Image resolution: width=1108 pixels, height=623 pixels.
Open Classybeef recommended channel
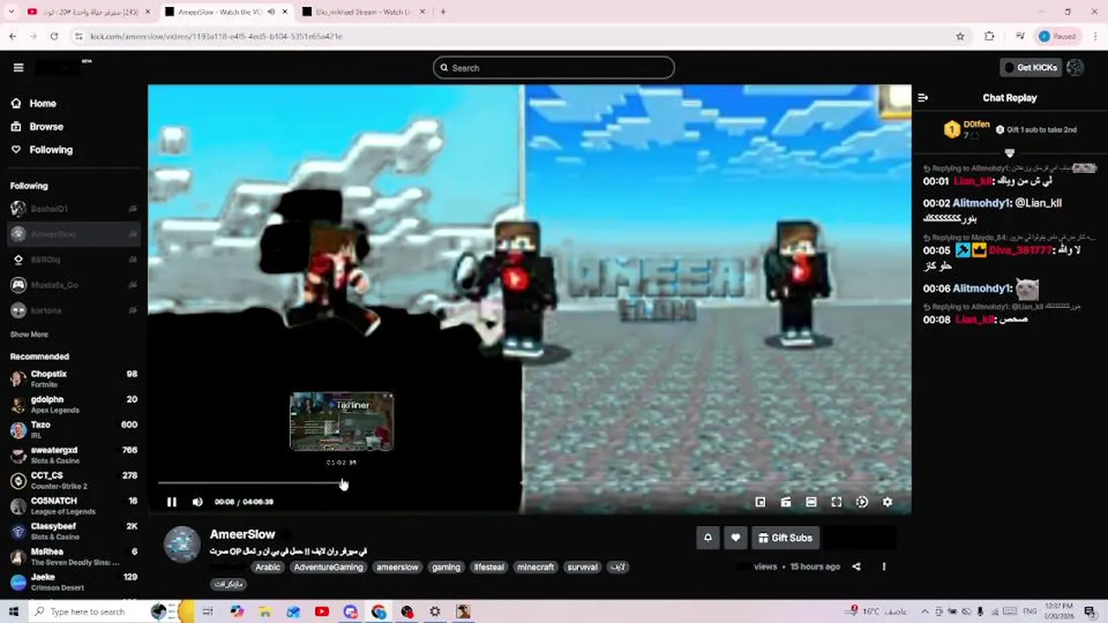coord(74,531)
